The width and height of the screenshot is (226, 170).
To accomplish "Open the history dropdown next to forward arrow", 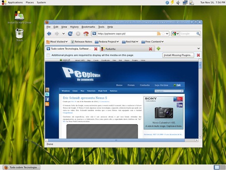I will 63,34.
